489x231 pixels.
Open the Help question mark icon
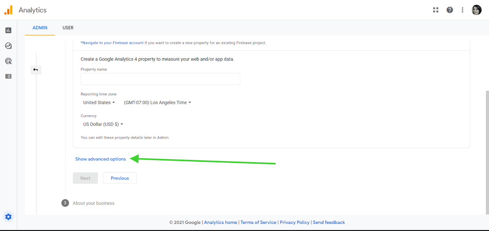click(x=450, y=10)
